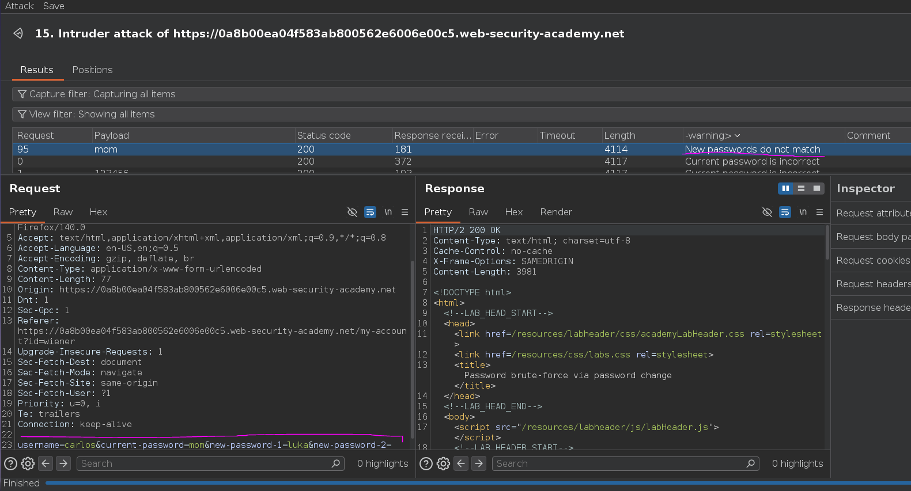Viewport: 911px width, 491px height.
Task: Toggle hide non-printable characters in Request pane
Action: coord(352,212)
